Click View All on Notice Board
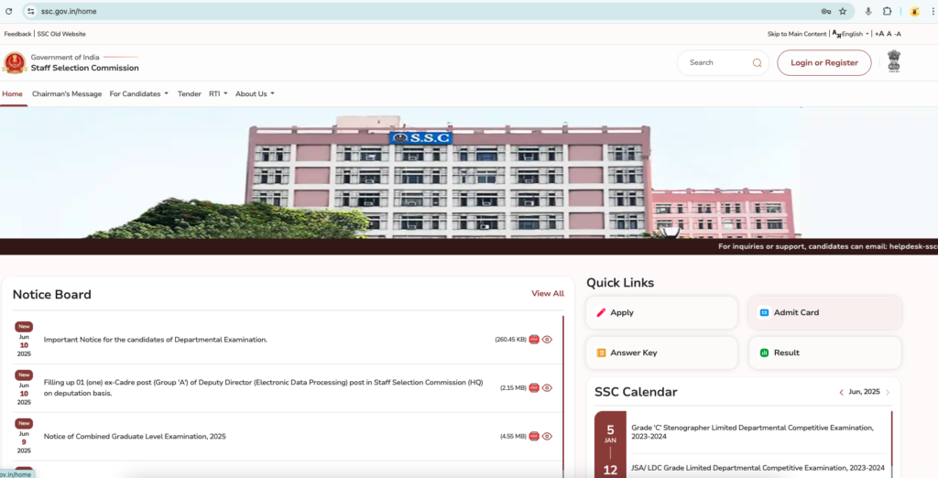 coord(548,294)
